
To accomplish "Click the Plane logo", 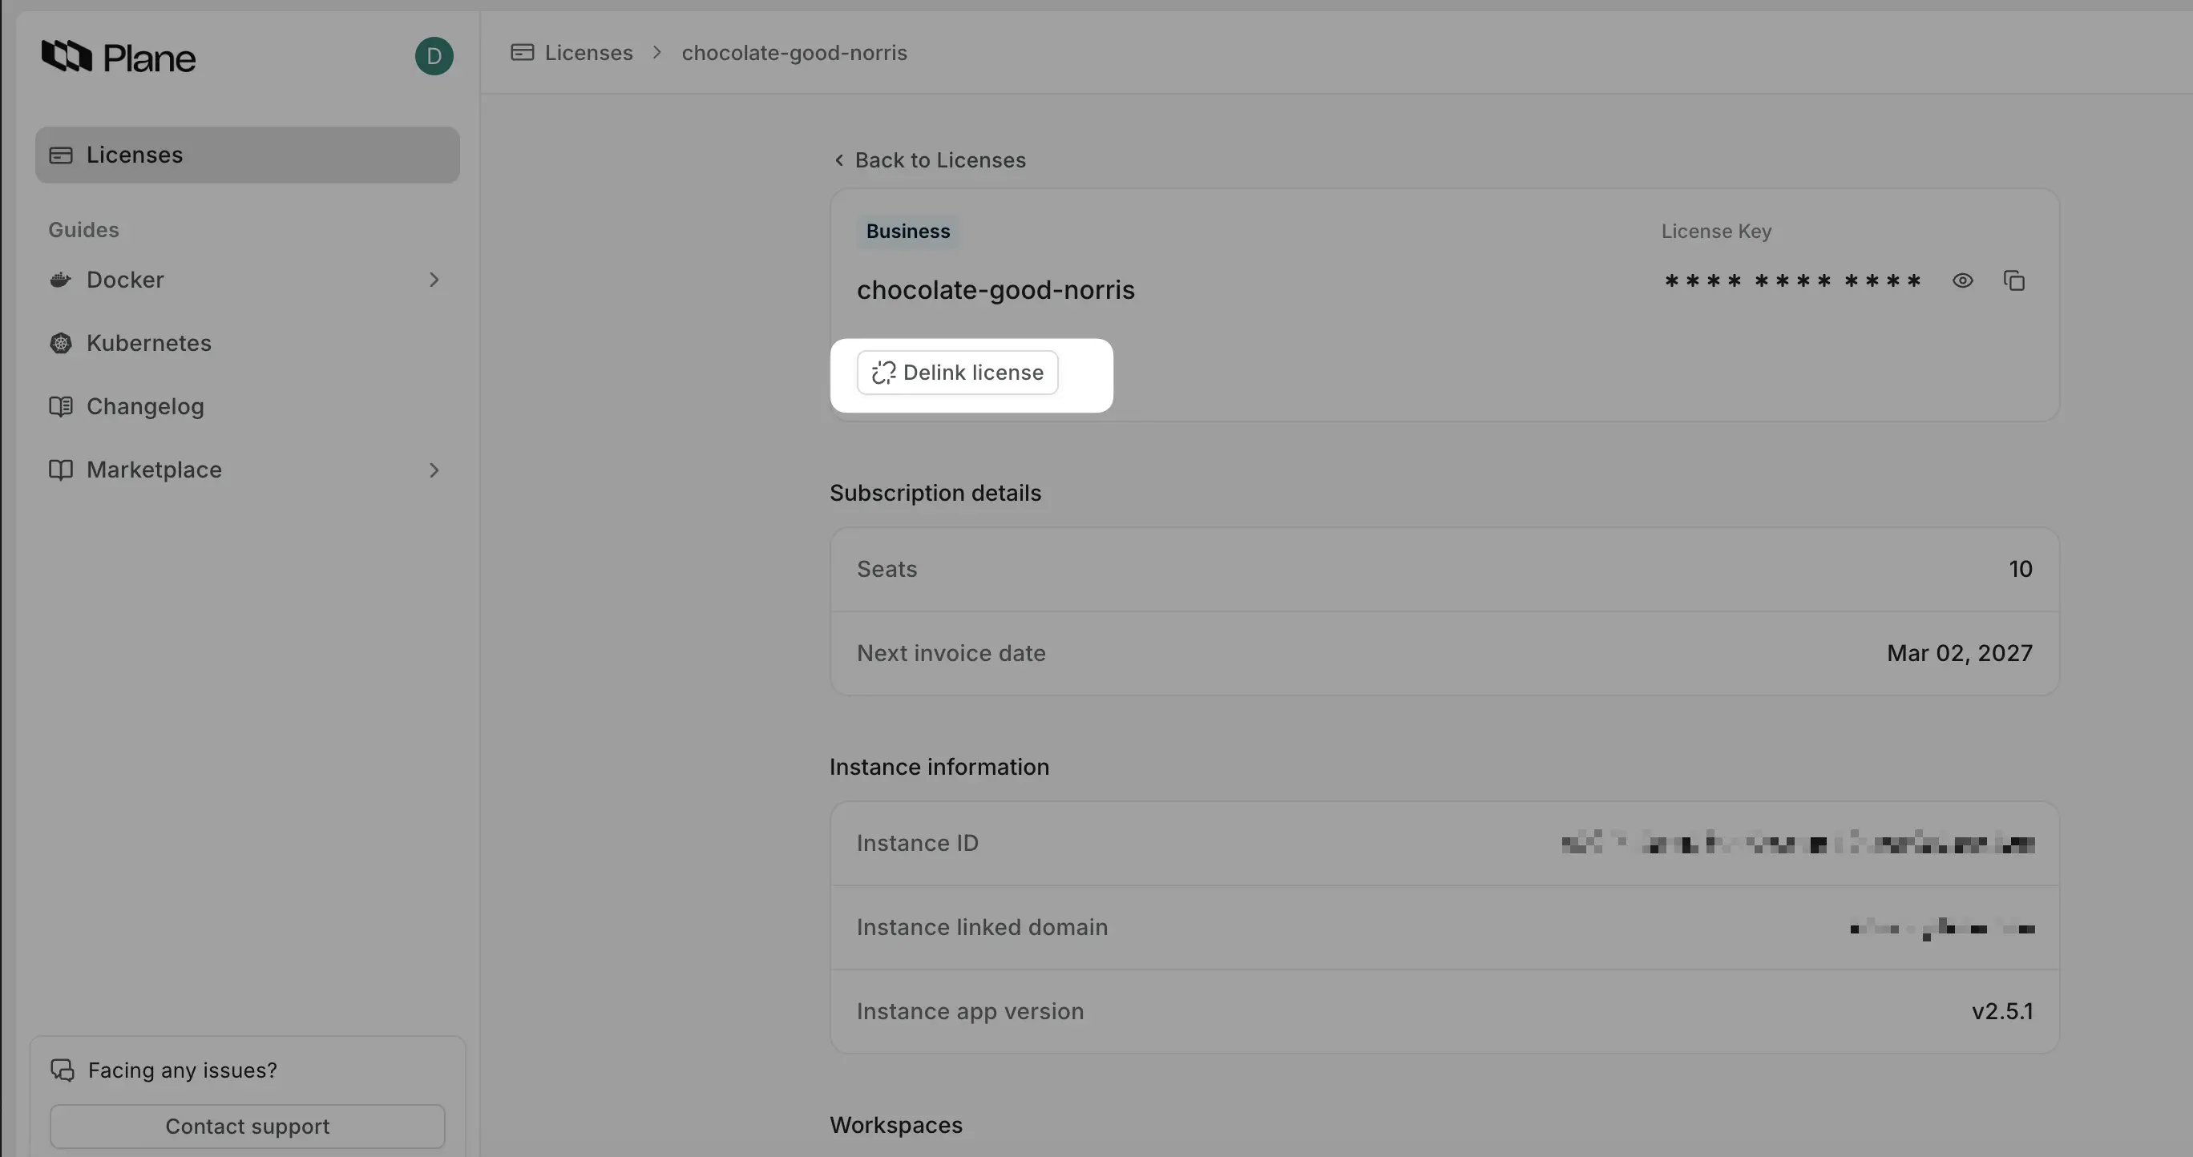I will (x=119, y=56).
